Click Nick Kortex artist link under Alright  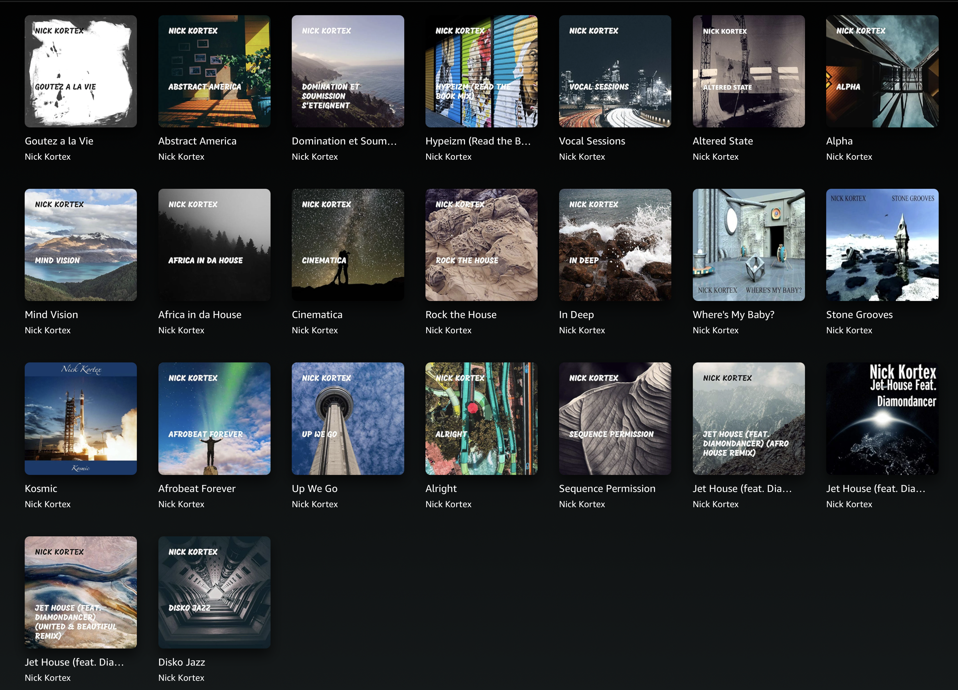(x=448, y=504)
